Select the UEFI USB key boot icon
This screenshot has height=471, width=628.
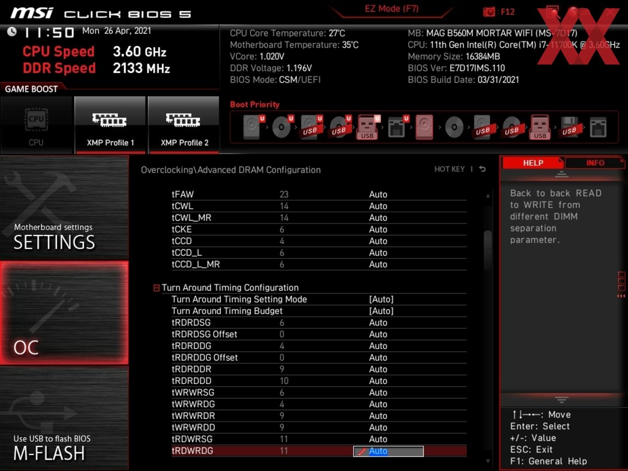point(368,127)
